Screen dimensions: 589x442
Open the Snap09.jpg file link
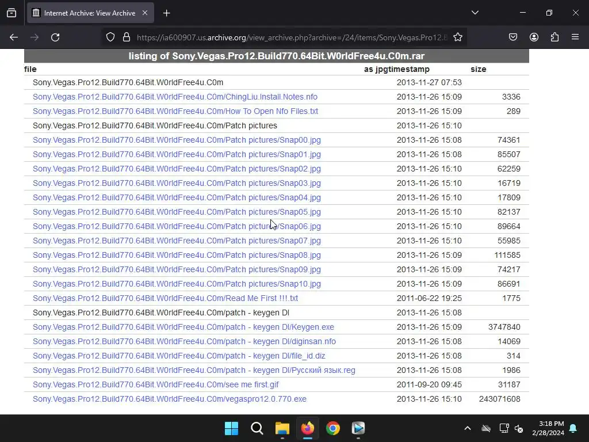(177, 269)
